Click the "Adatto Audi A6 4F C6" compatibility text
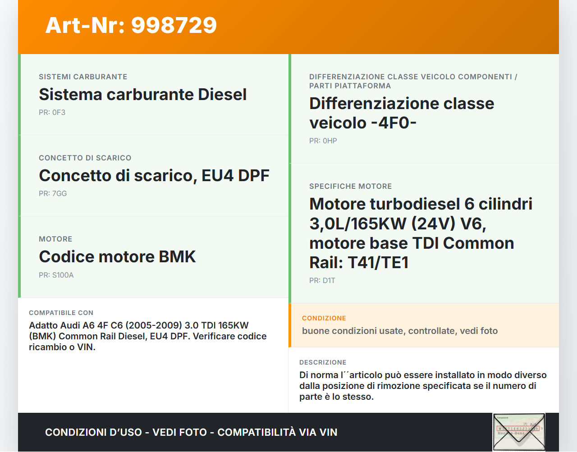Screen dimensions: 577x452 (148, 336)
